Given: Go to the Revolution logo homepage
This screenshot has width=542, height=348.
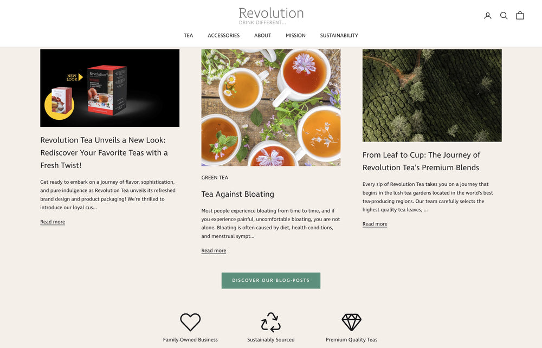Looking at the screenshot, I should pos(271,16).
